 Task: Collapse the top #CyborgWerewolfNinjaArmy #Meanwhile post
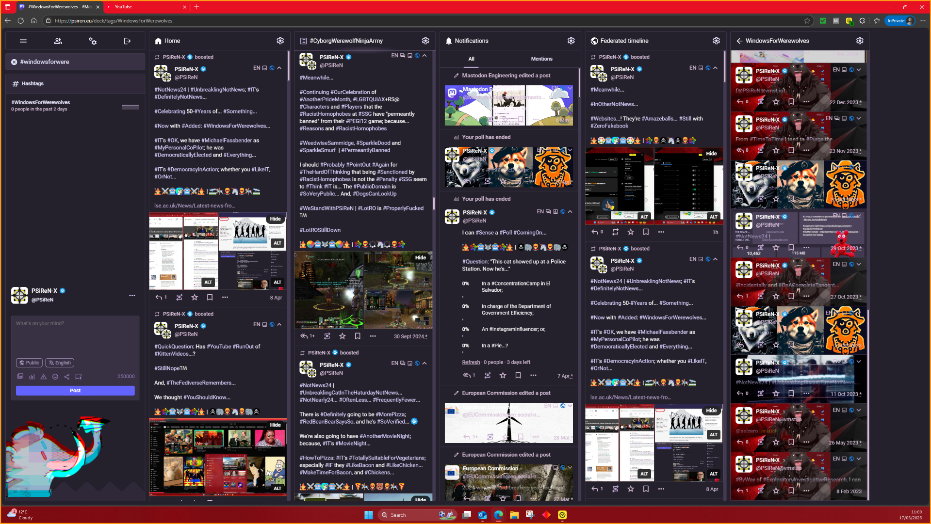point(425,56)
